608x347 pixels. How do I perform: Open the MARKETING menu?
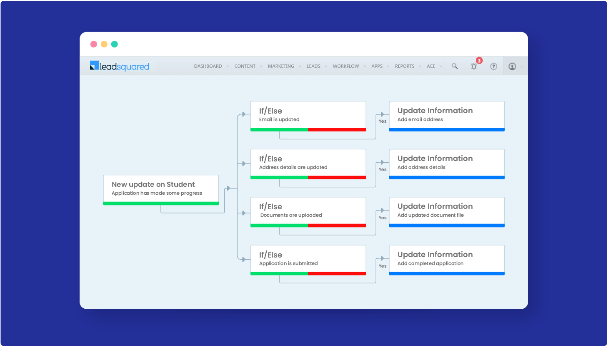tap(281, 66)
